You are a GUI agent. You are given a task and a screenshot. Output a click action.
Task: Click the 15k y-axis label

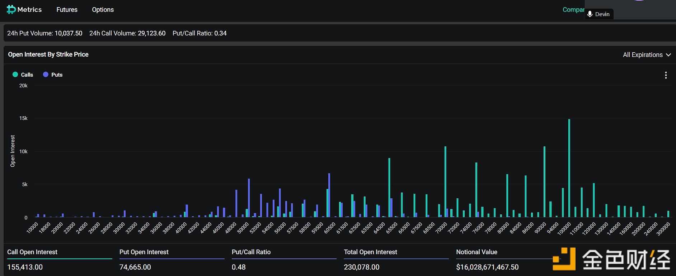point(23,118)
